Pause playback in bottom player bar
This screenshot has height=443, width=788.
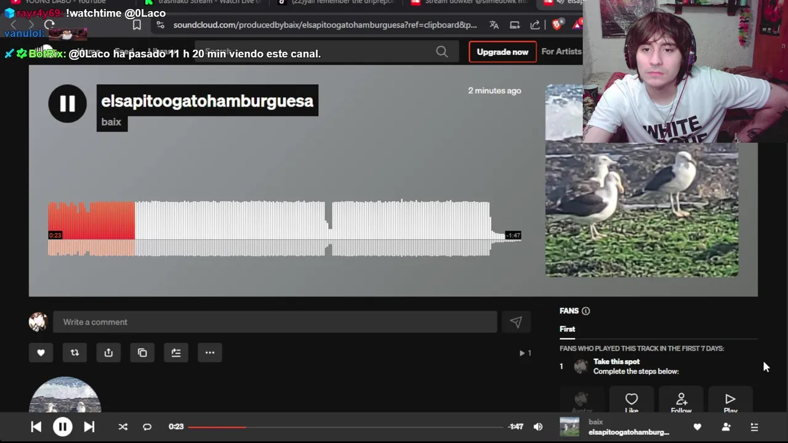tap(62, 427)
